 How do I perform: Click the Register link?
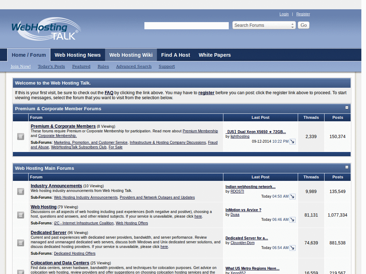[x=303, y=14]
